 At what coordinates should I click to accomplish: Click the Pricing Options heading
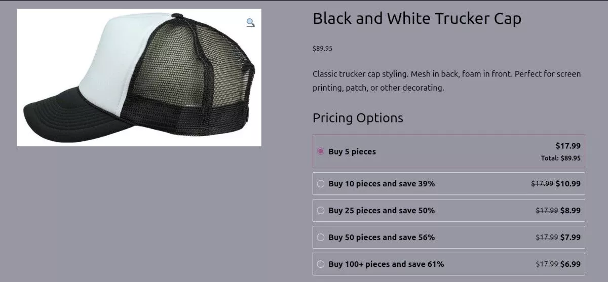(x=358, y=118)
